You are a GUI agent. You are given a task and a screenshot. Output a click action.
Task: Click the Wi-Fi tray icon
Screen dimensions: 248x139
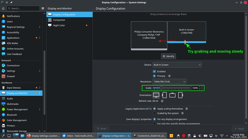click(222, 136)
